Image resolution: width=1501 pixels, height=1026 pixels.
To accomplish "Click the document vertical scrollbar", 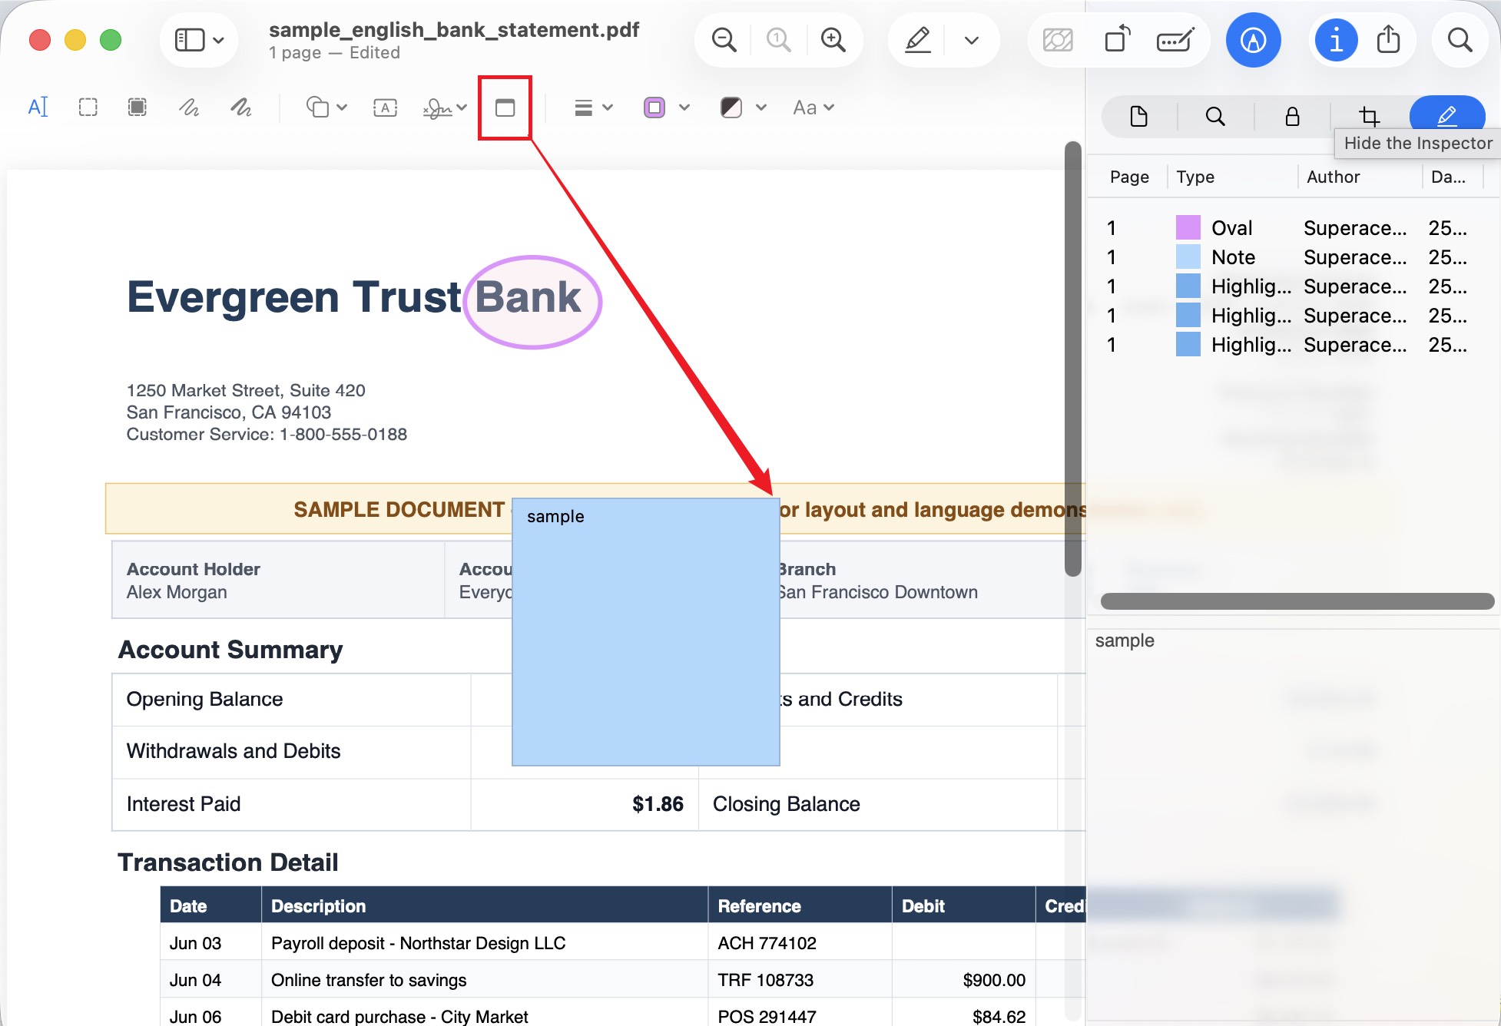I will coord(1073,359).
